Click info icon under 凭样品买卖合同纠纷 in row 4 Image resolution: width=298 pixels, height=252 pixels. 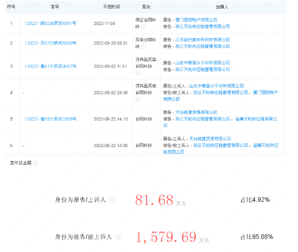(138, 99)
